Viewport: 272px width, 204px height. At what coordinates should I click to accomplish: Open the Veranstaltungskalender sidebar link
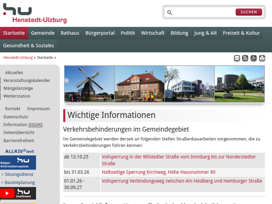(x=27, y=81)
